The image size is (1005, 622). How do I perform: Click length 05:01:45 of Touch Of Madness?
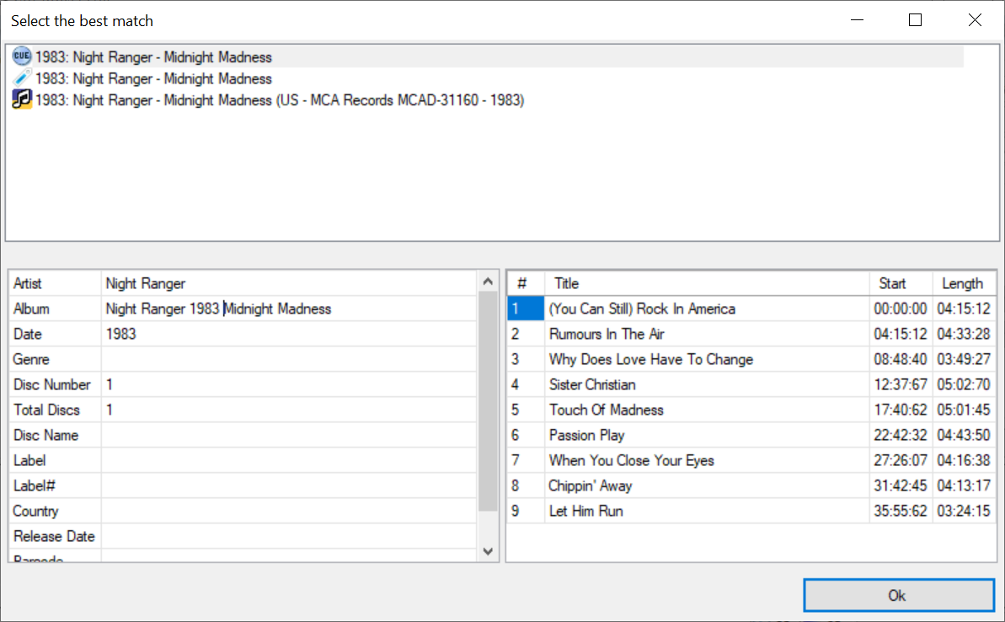[x=964, y=410]
